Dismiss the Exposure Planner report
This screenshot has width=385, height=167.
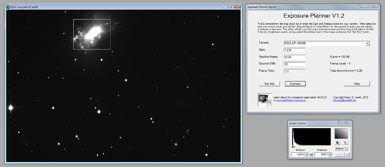[x=295, y=84]
